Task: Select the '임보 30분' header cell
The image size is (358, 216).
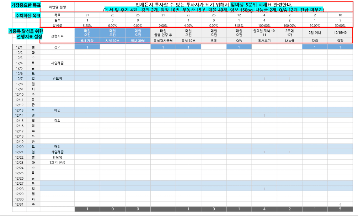Action: coord(138,41)
